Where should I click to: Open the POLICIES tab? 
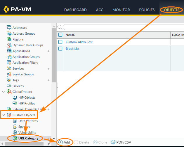[x=147, y=10]
